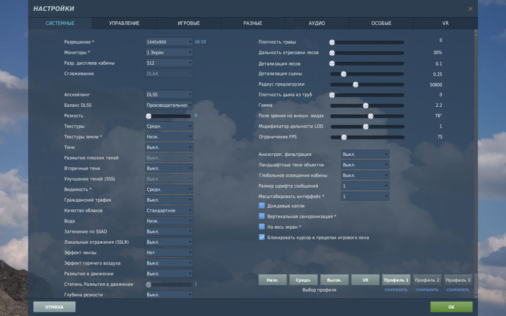Expand the Анизотроп. фильтрация dropdown
The image size is (506, 316).
(x=365, y=154)
